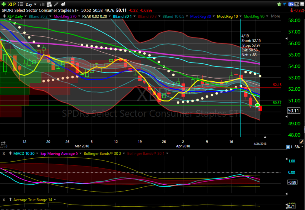Viewport: 305px width, 210px height.
Task: Toggle the arithmetic scale A button
Action: coord(288,147)
